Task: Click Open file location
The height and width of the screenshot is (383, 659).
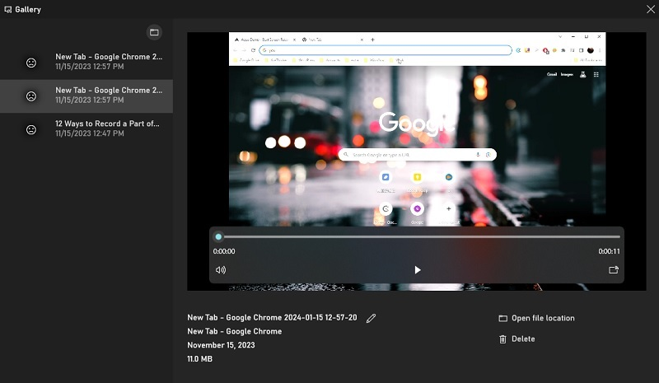Action: coord(537,318)
